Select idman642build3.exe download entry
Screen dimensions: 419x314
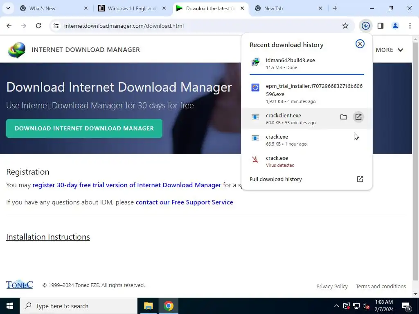click(307, 63)
